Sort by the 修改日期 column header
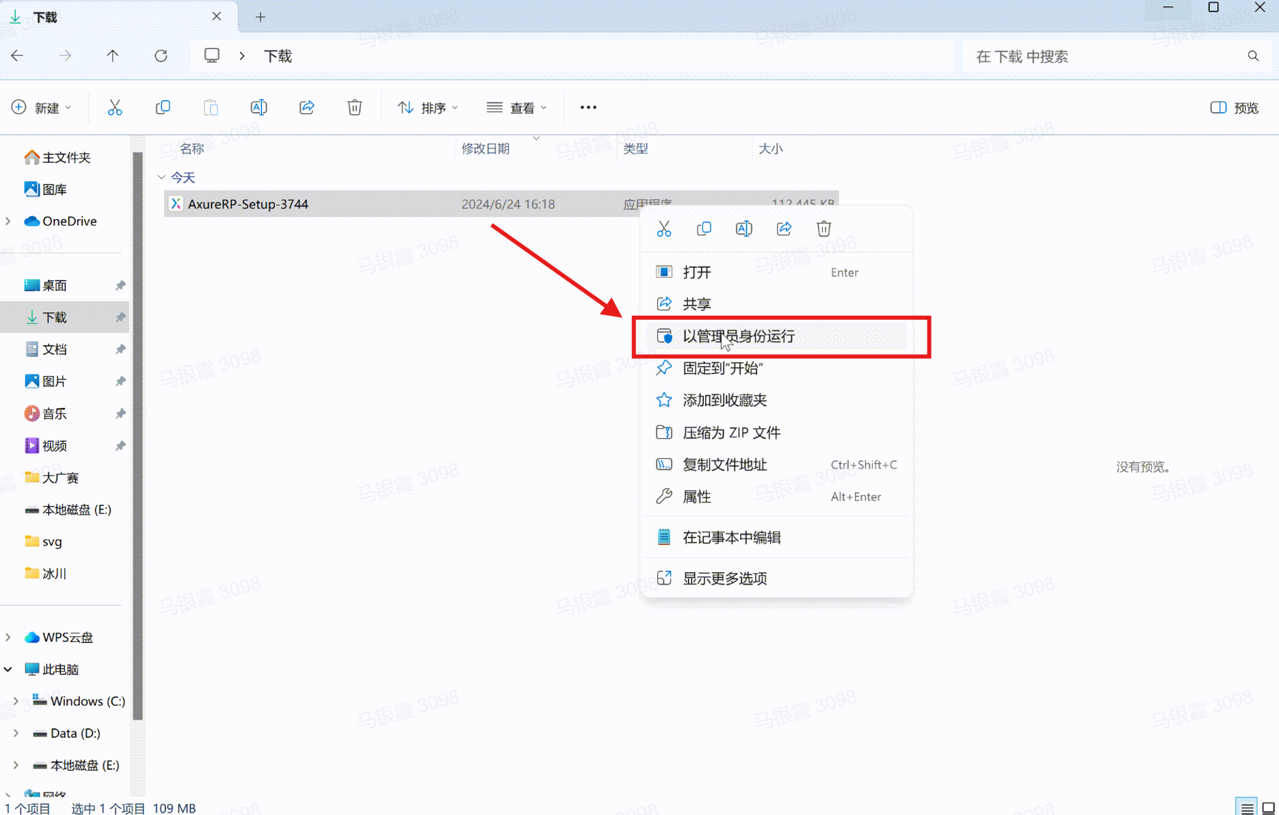The image size is (1279, 815). 485,148
